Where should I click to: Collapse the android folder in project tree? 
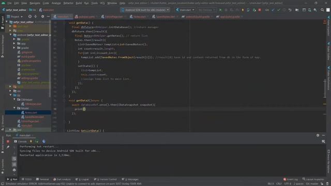point(10,35)
